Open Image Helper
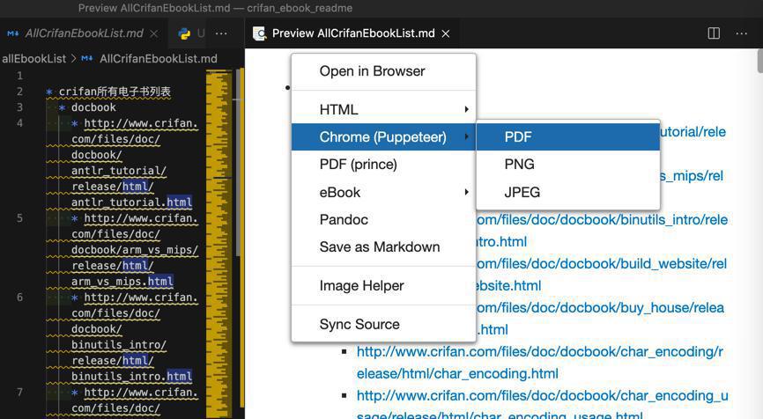Image resolution: width=763 pixels, height=419 pixels. [383, 286]
